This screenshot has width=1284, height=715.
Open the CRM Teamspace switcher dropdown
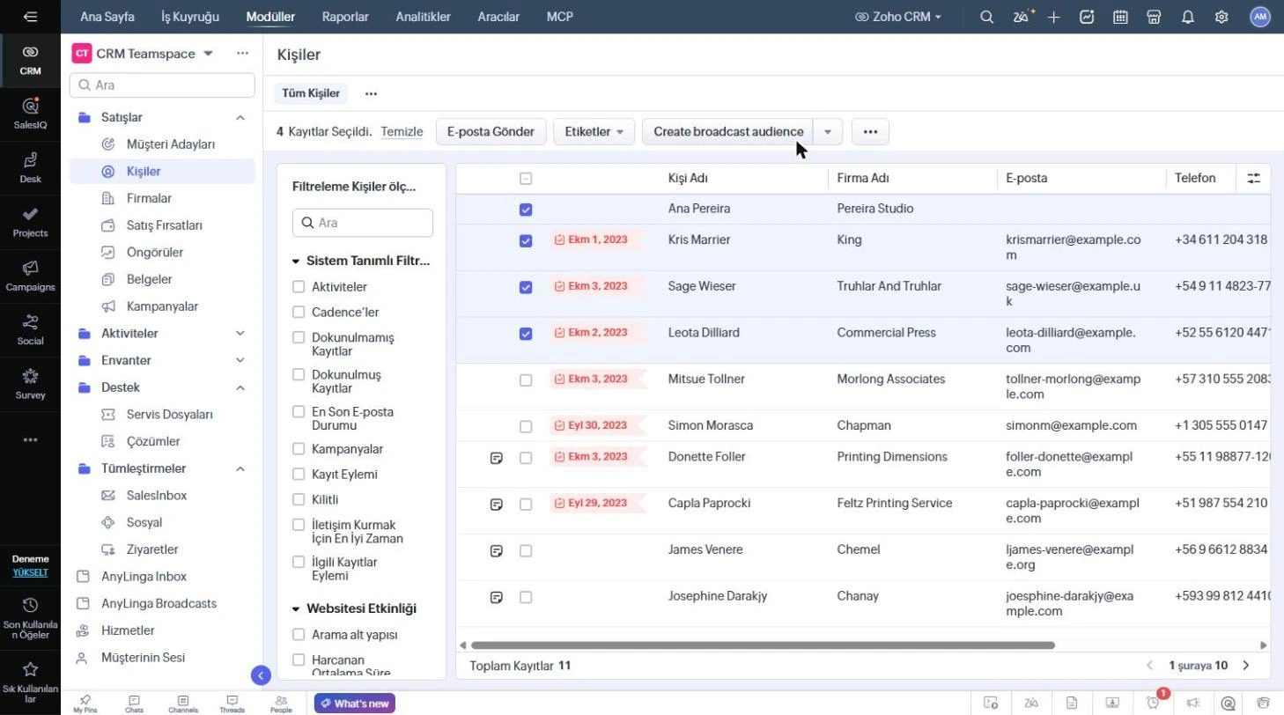pyautogui.click(x=209, y=54)
